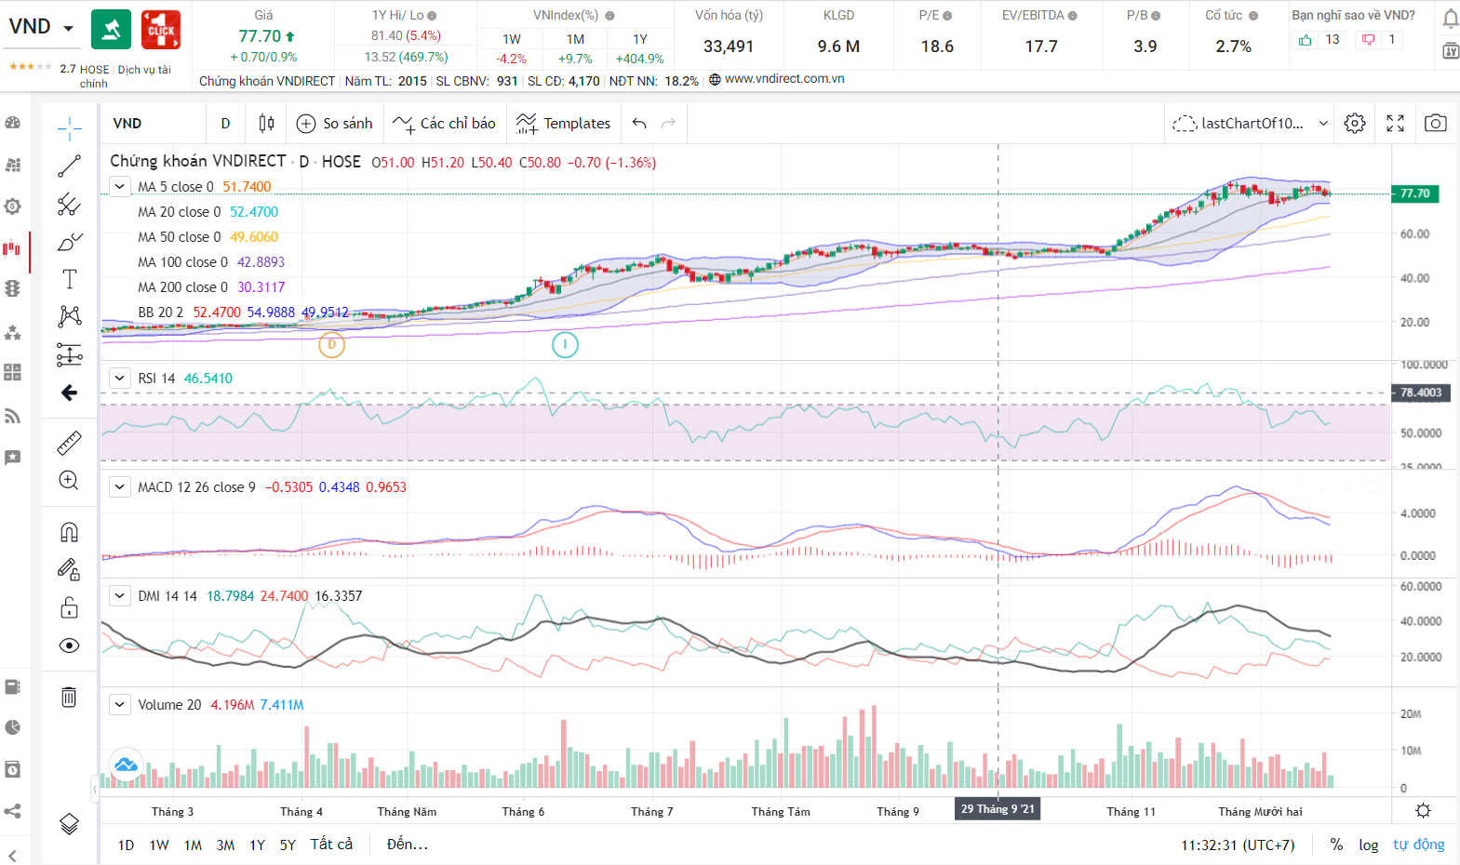1460x865 pixels.
Task: Select the 1M time range
Action: (x=193, y=845)
